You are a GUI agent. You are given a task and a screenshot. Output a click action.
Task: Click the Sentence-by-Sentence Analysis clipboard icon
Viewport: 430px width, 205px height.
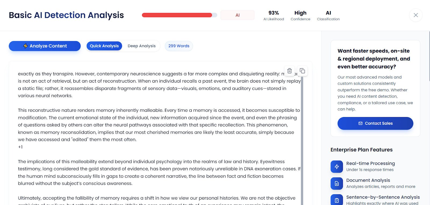(337, 200)
